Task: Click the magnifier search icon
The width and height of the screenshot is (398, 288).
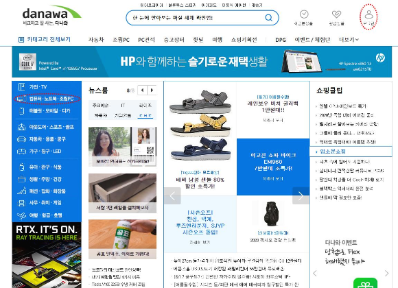Action: [268, 18]
